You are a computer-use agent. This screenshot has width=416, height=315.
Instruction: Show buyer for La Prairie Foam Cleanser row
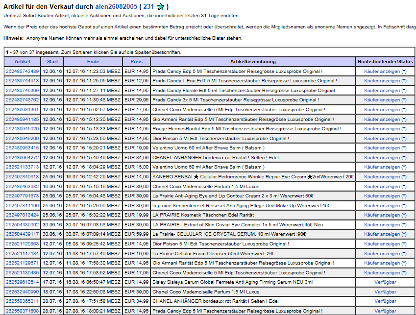click(x=382, y=253)
